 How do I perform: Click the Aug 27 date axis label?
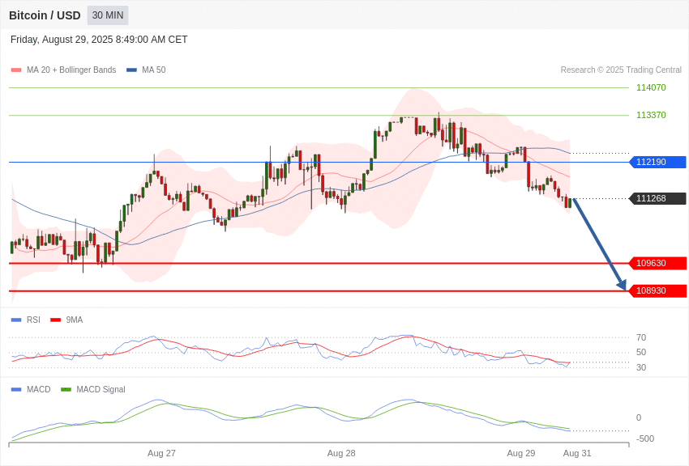[161, 453]
